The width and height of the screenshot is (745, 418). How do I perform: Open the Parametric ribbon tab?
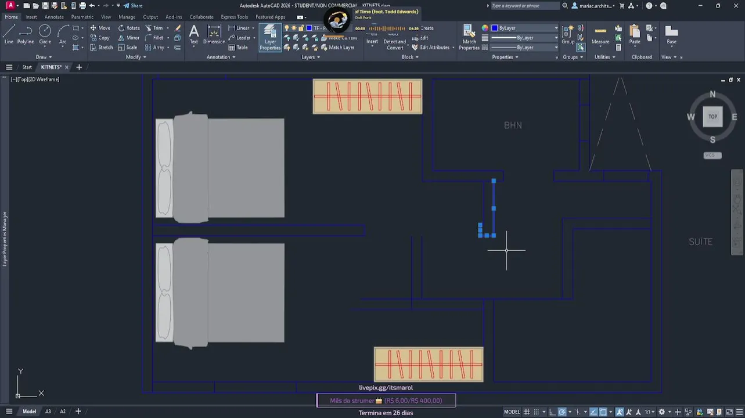point(82,17)
